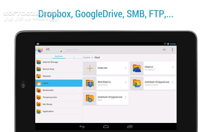The width and height of the screenshot is (212, 132).
Task: Open Dropbox card options menu
Action: [126, 82]
